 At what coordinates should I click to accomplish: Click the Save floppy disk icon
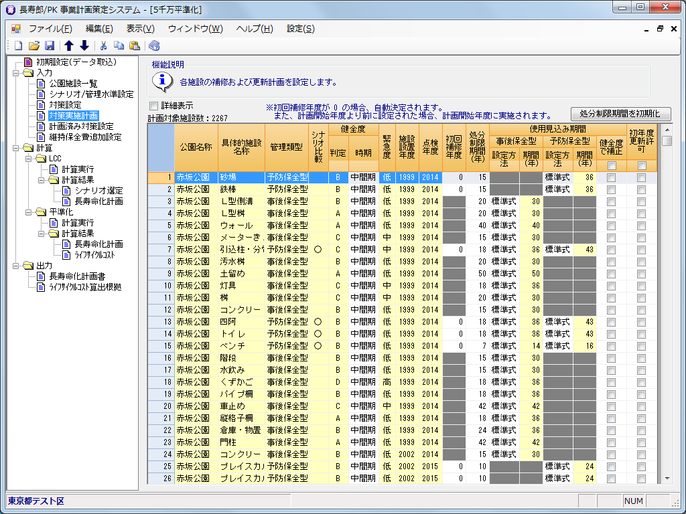(50, 46)
